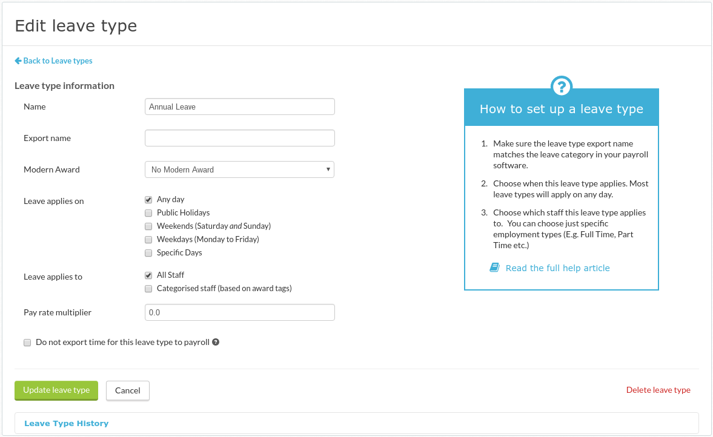Image resolution: width=713 pixels, height=437 pixels.
Task: Check Weekends (Saturday and Sunday)
Action: pos(148,226)
